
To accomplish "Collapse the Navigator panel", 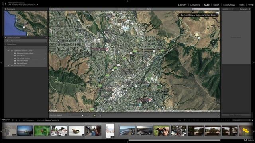I will click(5, 9).
